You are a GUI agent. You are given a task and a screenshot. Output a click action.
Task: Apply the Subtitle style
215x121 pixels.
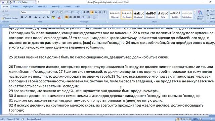(x=175, y=15)
